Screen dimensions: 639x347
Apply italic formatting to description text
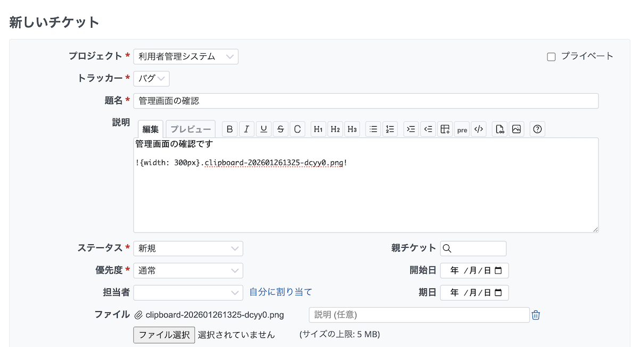247,129
